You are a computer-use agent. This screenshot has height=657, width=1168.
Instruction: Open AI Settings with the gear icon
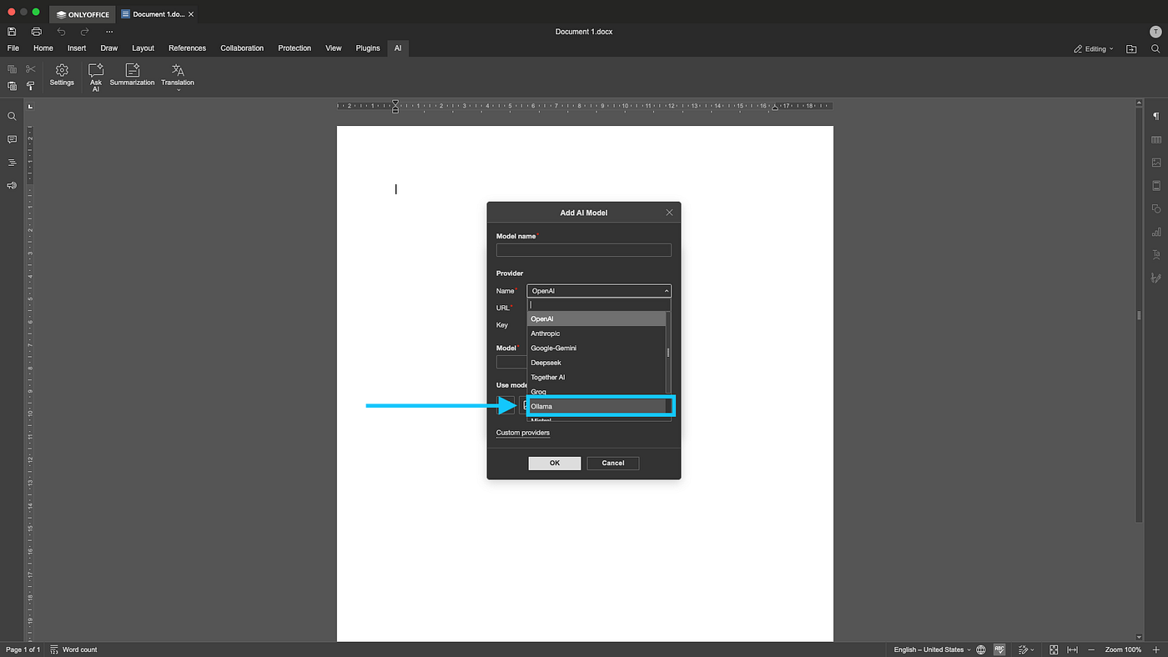click(62, 75)
